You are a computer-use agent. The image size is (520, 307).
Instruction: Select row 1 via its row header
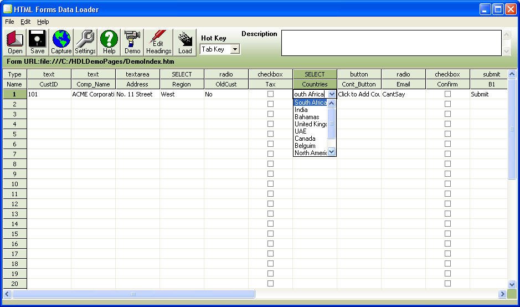click(x=14, y=94)
